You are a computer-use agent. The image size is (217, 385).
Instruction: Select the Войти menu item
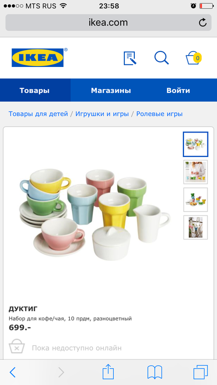(x=178, y=90)
